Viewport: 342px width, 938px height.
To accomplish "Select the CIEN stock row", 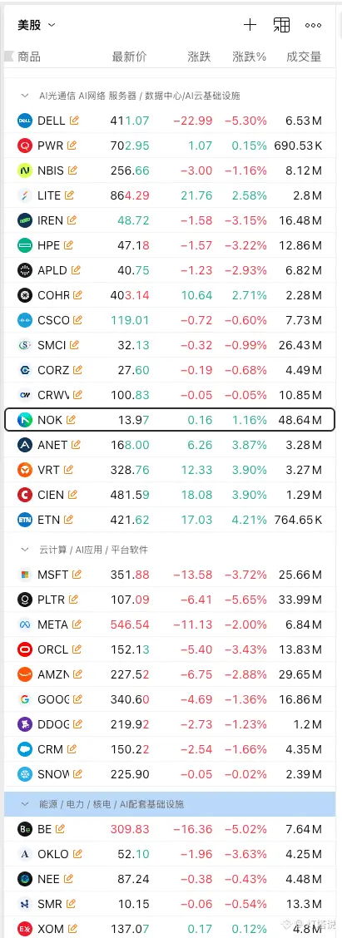I will coord(170,495).
